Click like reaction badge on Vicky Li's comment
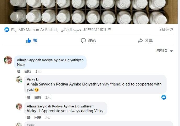The height and width of the screenshot is (126, 180). pyautogui.click(x=164, y=97)
